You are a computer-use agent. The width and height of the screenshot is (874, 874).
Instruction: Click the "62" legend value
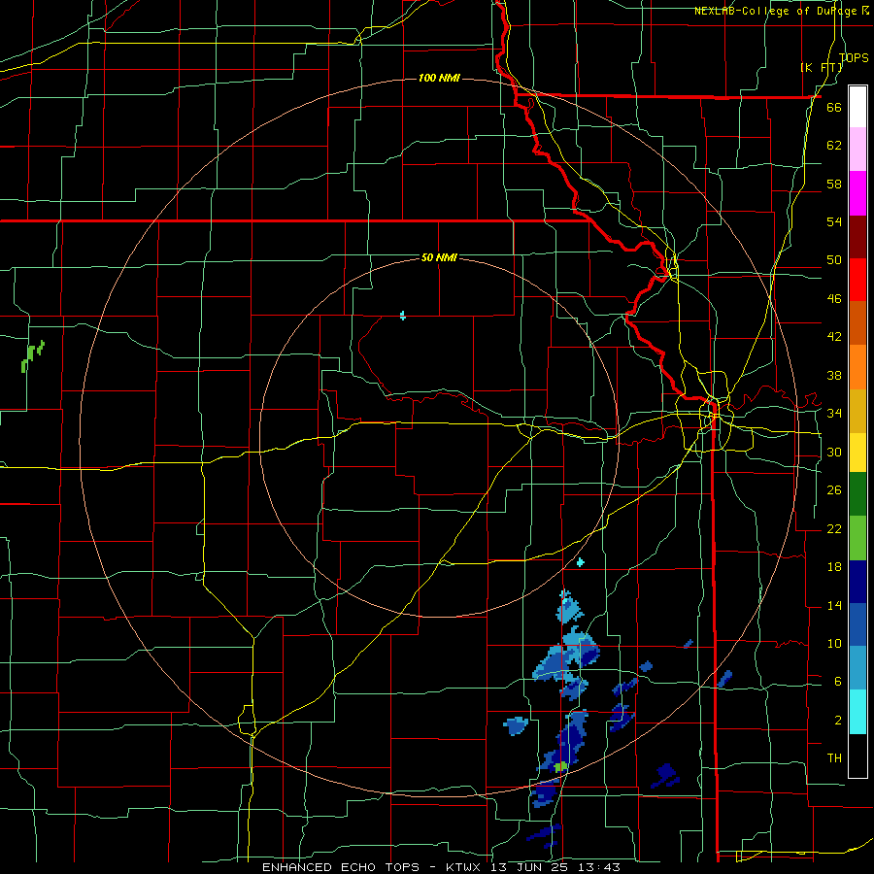click(x=834, y=146)
